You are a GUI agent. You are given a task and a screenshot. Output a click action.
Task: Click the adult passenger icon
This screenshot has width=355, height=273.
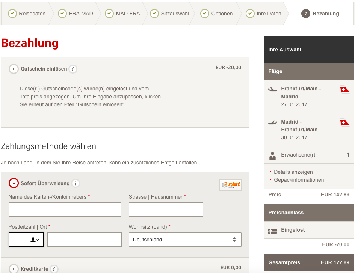coord(273,155)
